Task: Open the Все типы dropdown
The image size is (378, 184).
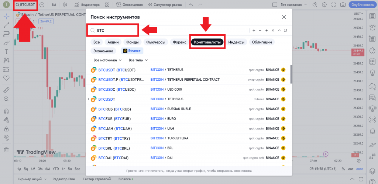Action: (138, 60)
